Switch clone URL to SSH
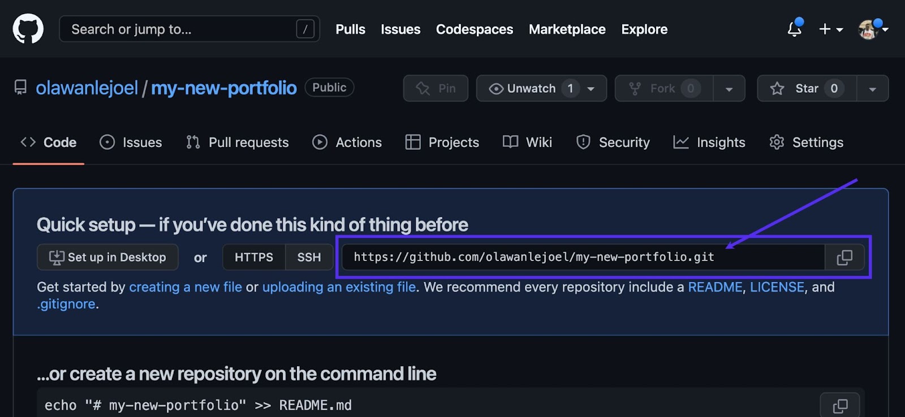 coord(309,258)
